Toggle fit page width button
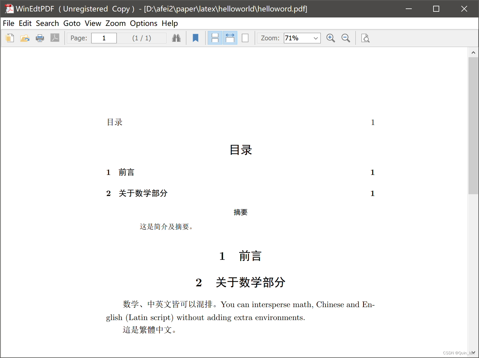 (x=230, y=38)
